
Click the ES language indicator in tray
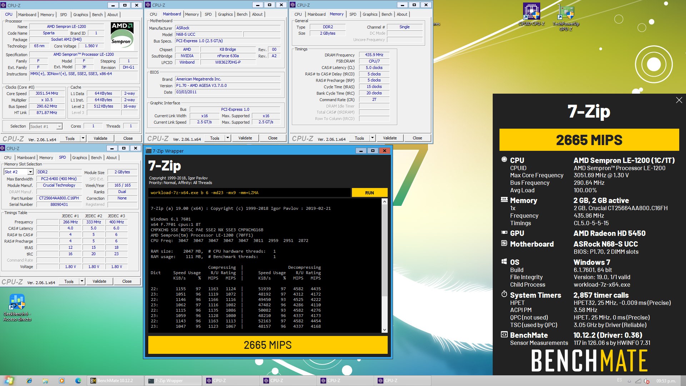620,380
